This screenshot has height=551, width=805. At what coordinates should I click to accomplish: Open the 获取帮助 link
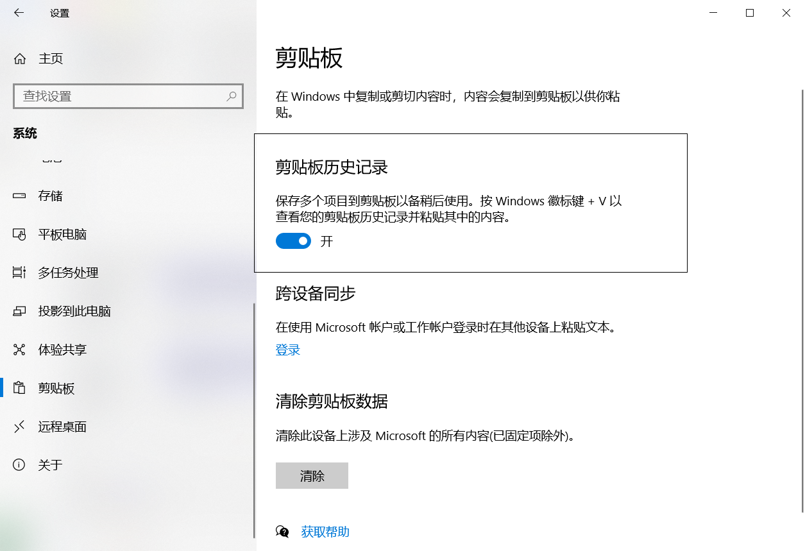[x=325, y=531]
